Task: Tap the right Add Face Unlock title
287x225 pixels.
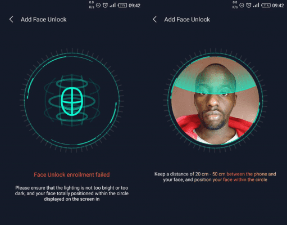Action: tap(187, 20)
